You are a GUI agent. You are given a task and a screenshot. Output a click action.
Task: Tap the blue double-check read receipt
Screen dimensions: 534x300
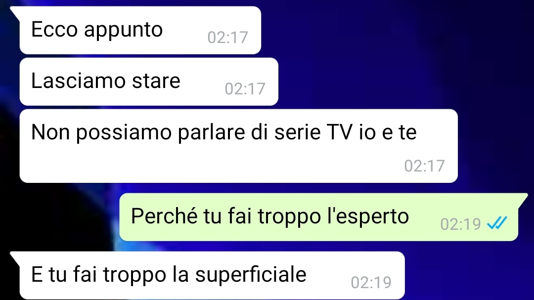click(x=497, y=223)
